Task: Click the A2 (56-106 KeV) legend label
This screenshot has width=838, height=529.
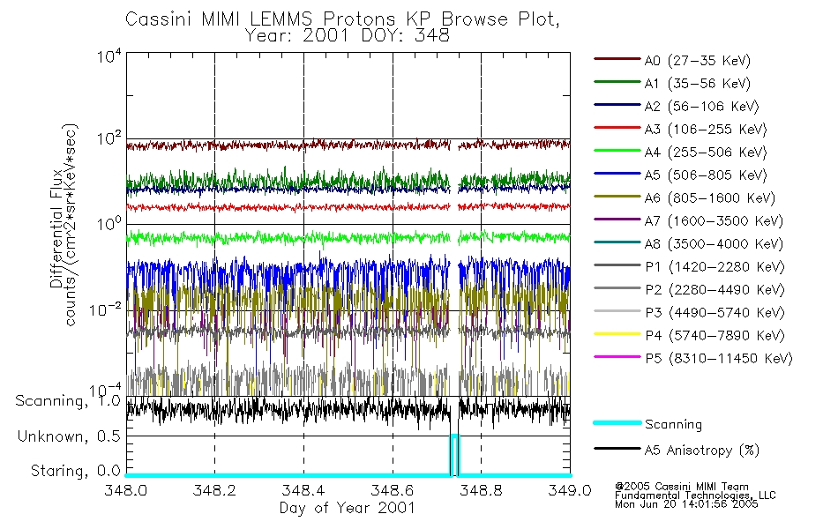Action: pos(702,107)
